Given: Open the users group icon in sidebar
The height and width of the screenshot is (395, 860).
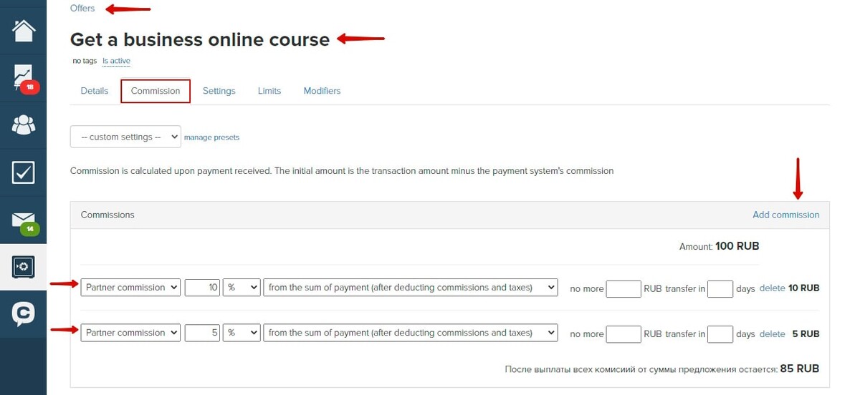Looking at the screenshot, I should point(23,125).
